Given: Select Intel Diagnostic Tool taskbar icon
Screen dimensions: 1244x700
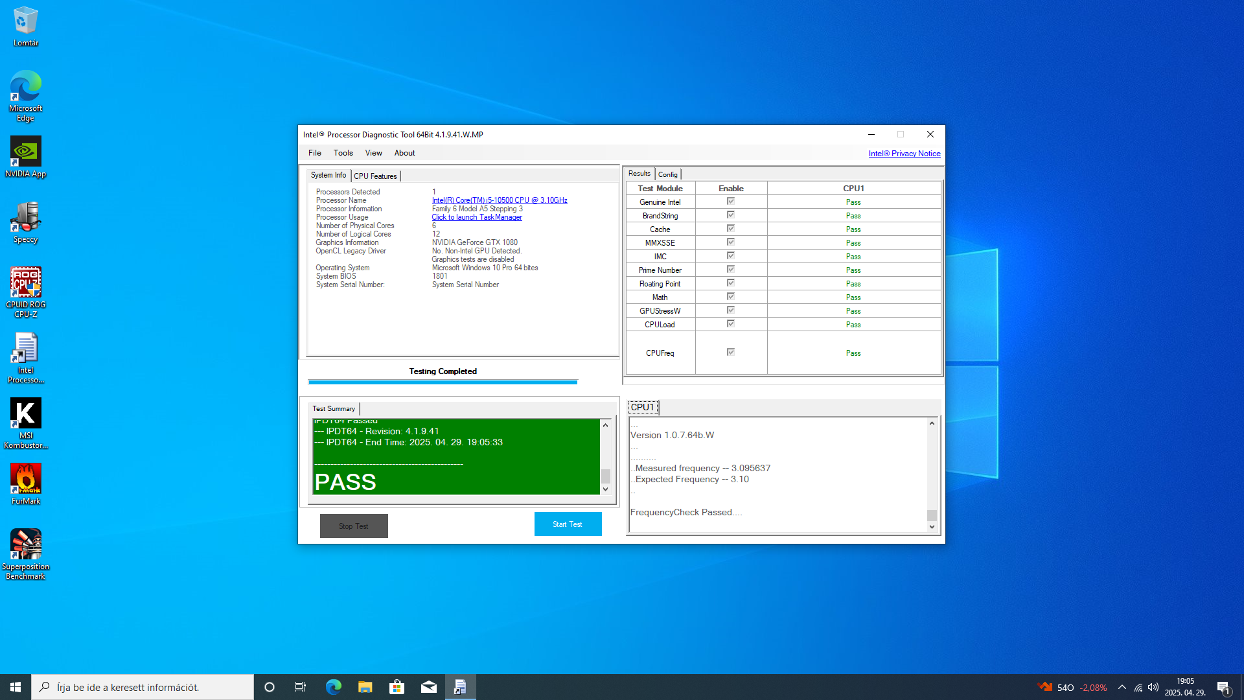Looking at the screenshot, I should (460, 687).
